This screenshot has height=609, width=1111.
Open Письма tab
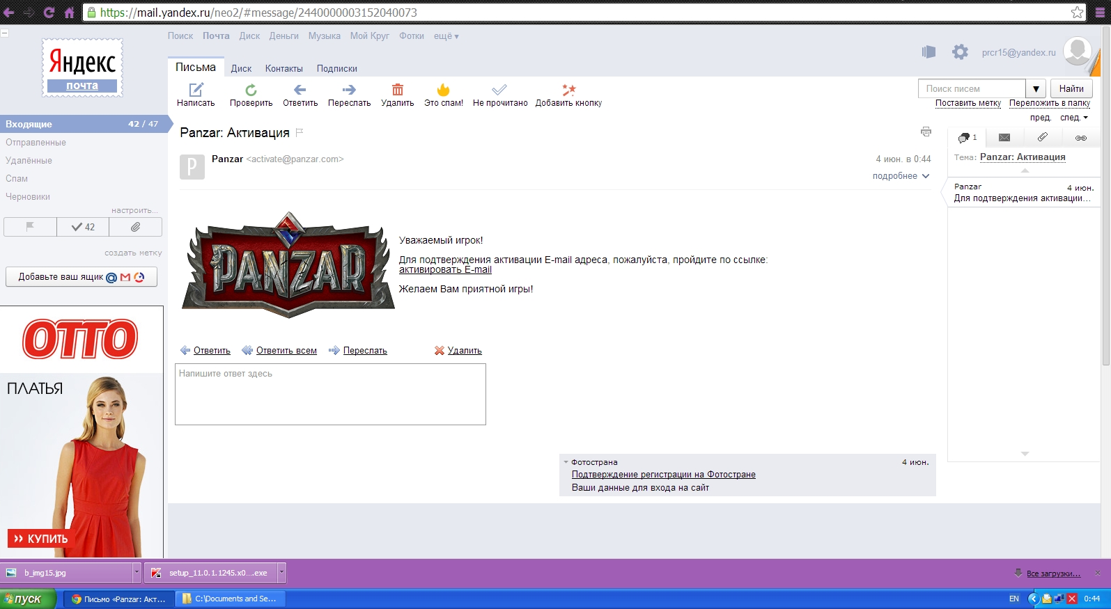(196, 68)
